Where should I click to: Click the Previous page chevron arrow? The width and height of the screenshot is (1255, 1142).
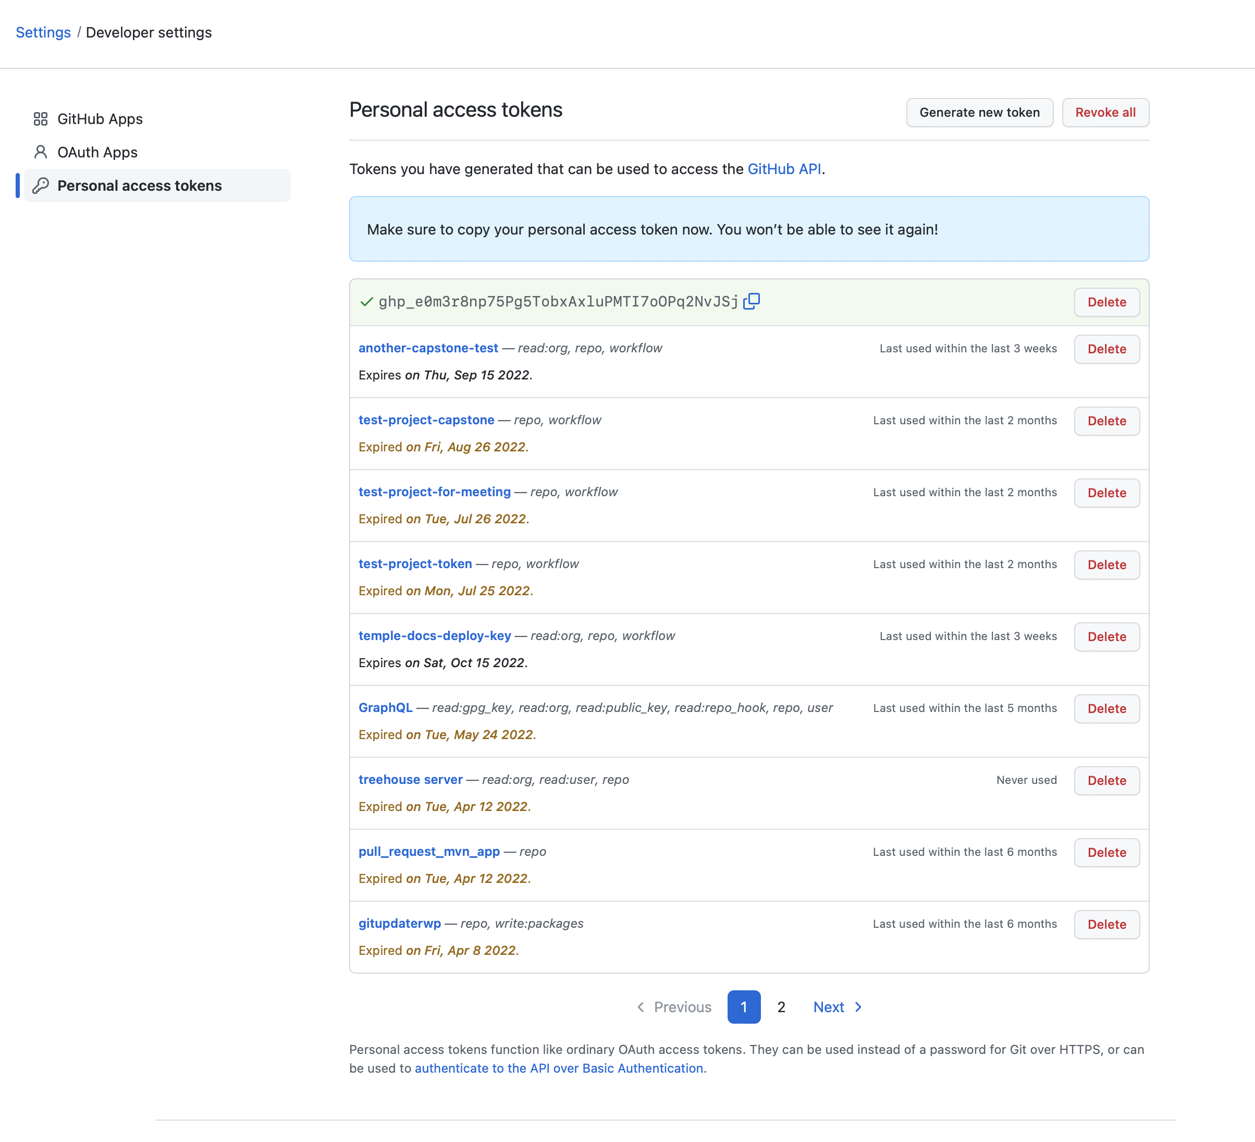641,1007
